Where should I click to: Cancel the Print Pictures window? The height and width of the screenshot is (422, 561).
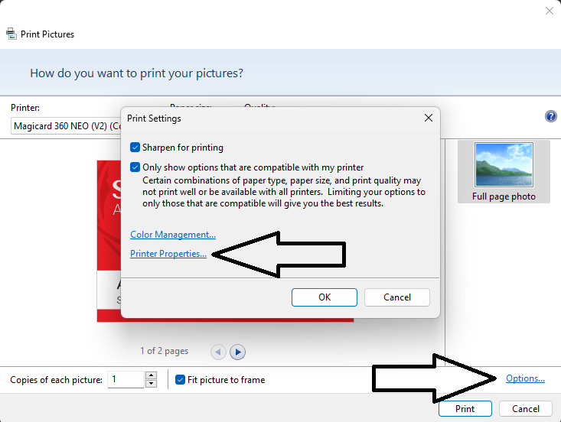pos(526,409)
